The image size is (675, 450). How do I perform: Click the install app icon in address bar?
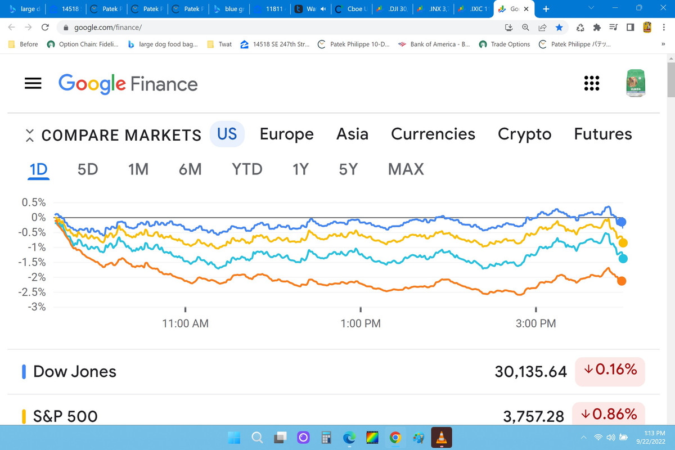click(509, 27)
